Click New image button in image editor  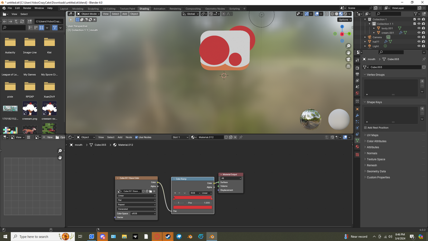(x=48, y=137)
